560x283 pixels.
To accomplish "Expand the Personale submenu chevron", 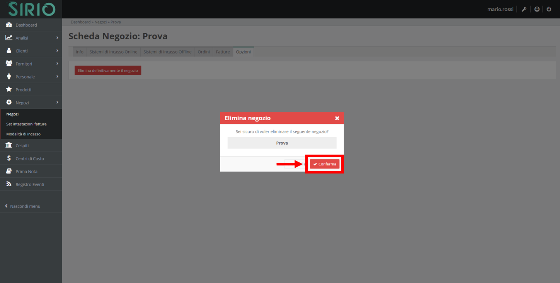I will [x=57, y=77].
